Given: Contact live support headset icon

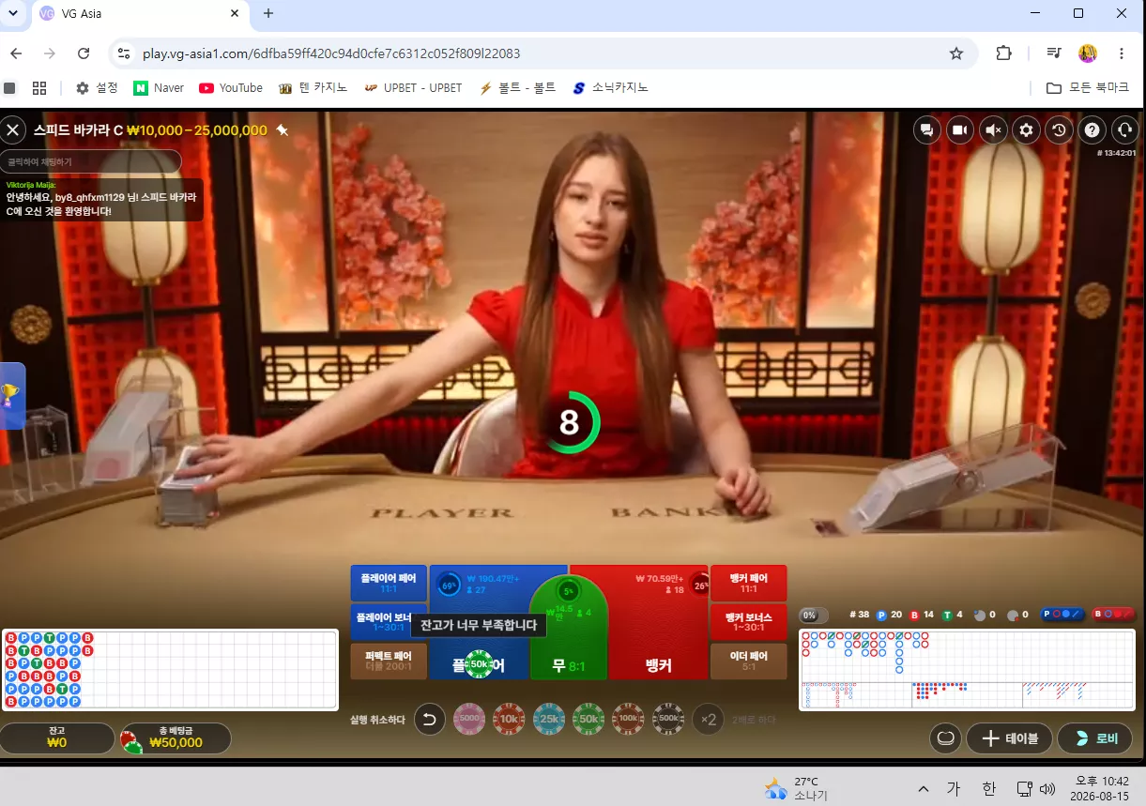Looking at the screenshot, I should 1123,130.
